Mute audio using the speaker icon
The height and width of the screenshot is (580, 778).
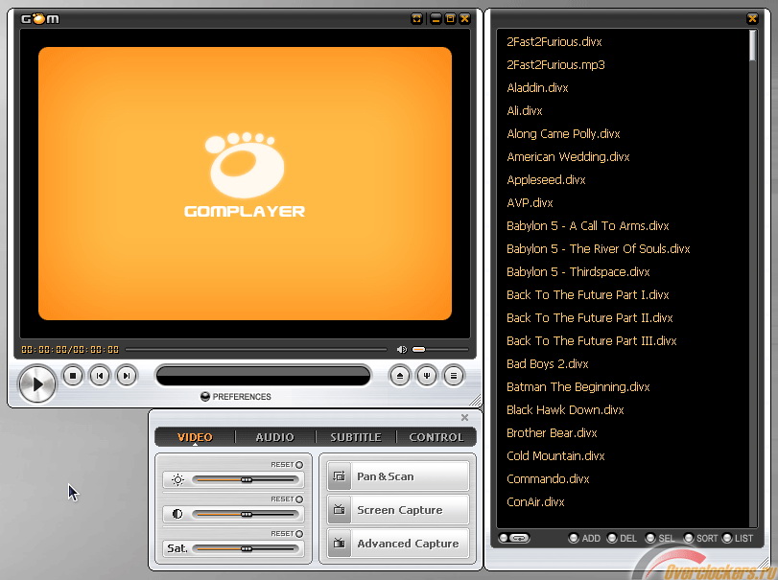pyautogui.click(x=402, y=350)
